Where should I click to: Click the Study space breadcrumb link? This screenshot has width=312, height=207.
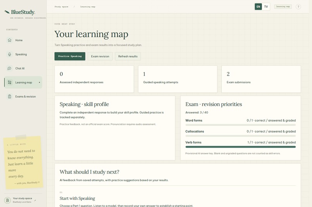(x=61, y=7)
